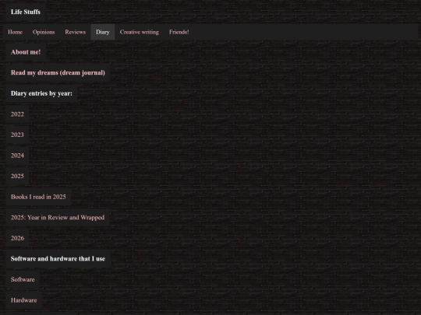This screenshot has height=315, width=421.
Task: Open the 2024 diary entries
Action: click(17, 156)
